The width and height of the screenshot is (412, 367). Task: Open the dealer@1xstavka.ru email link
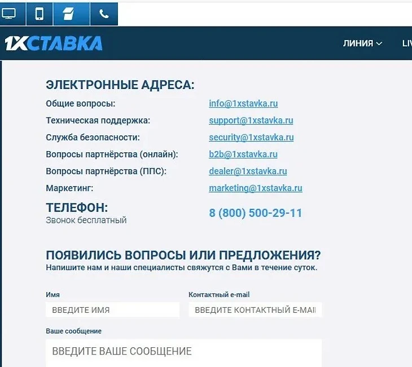click(248, 171)
